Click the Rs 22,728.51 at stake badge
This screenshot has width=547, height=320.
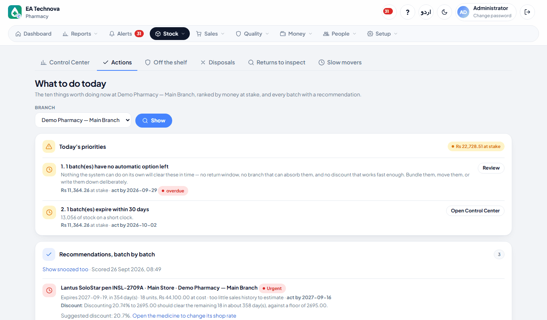click(476, 146)
